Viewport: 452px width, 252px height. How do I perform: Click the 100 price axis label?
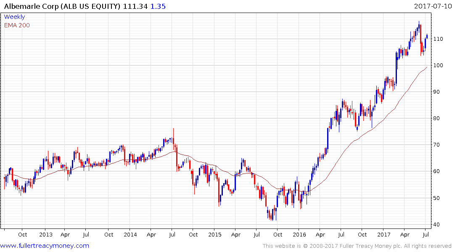438,66
